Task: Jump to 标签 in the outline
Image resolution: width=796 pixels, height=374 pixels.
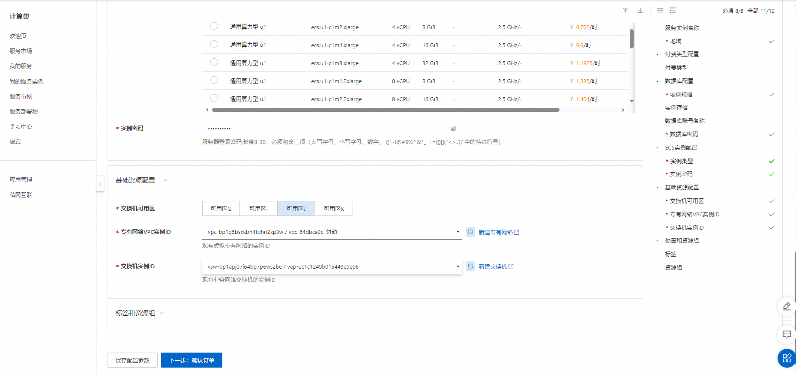Action: [x=670, y=254]
